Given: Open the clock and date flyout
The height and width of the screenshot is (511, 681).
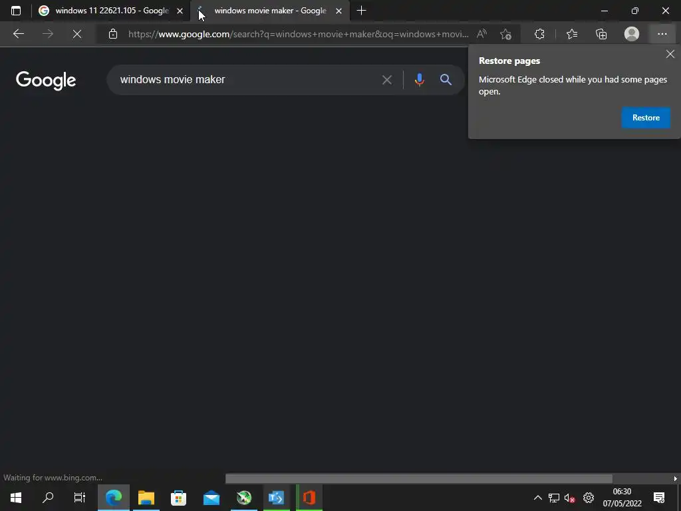Looking at the screenshot, I should point(622,498).
